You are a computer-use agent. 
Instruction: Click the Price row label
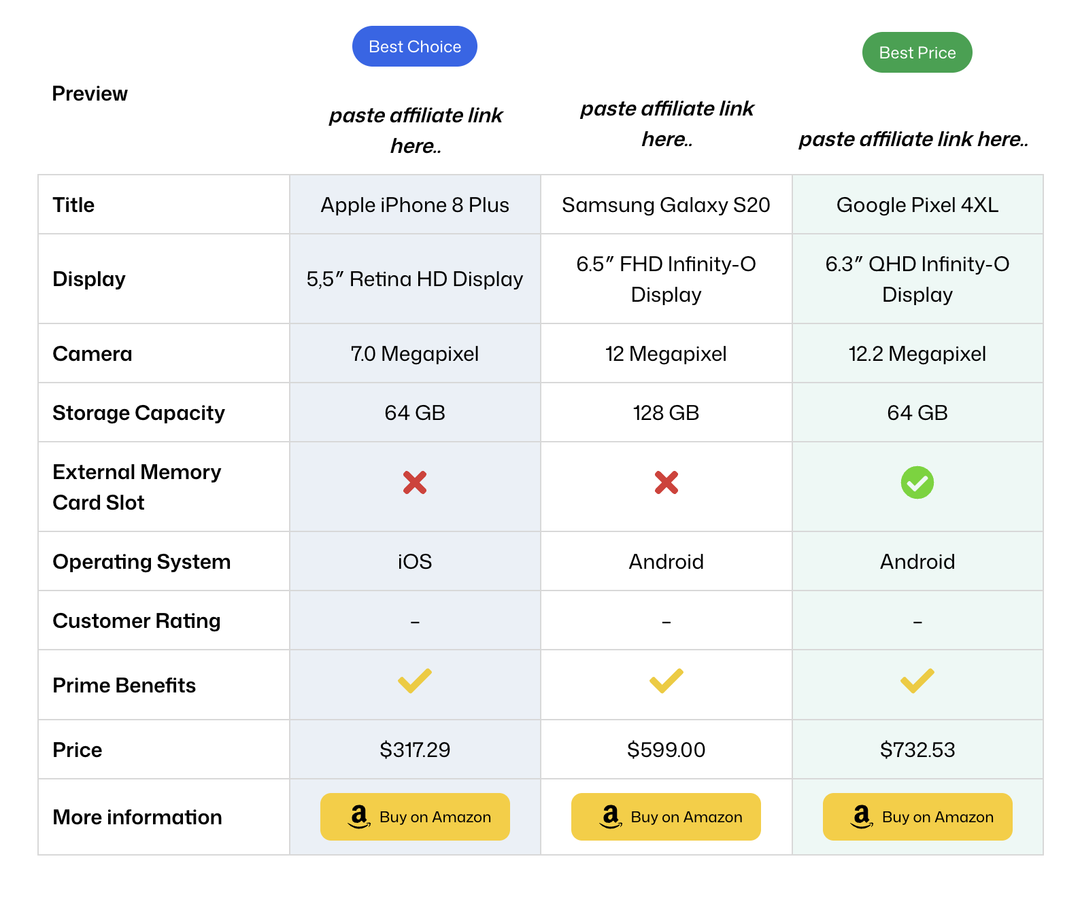(x=78, y=750)
